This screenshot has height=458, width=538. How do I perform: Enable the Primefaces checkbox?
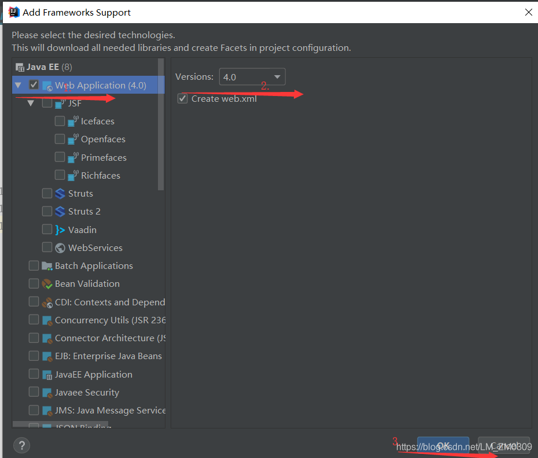60,157
